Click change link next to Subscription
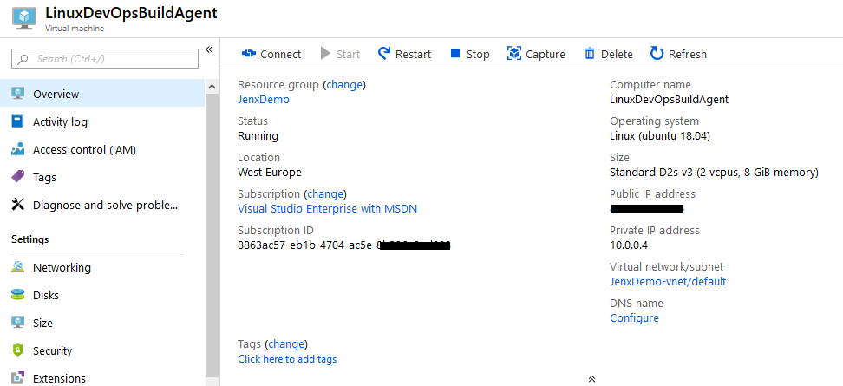Image resolution: width=843 pixels, height=386 pixels. coord(325,193)
